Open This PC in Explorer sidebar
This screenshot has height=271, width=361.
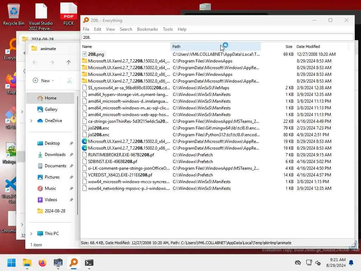point(51,234)
